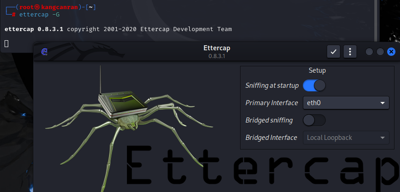
Task: Click the Setup heading text
Action: click(317, 70)
